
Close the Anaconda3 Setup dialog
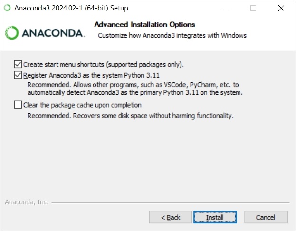(281, 8)
